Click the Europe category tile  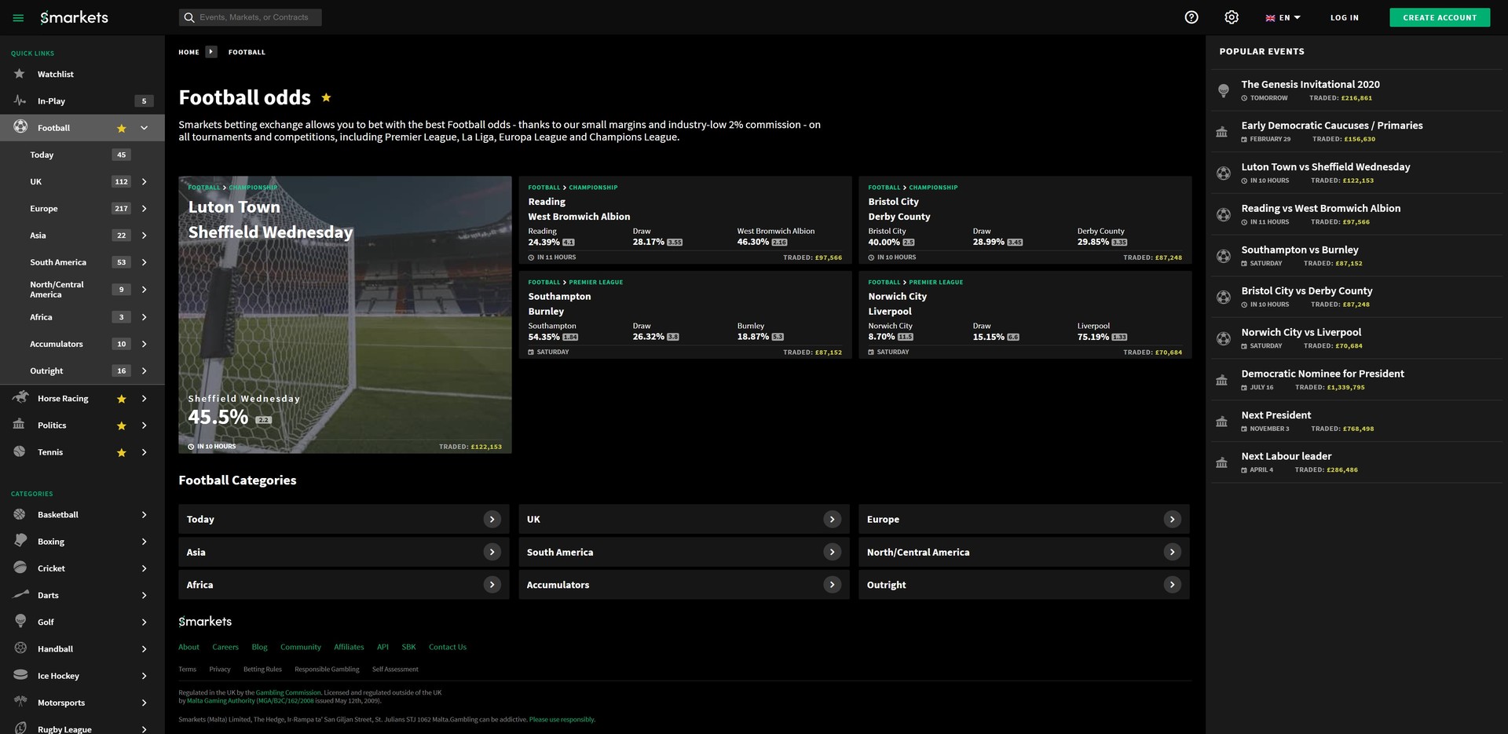coord(1024,519)
